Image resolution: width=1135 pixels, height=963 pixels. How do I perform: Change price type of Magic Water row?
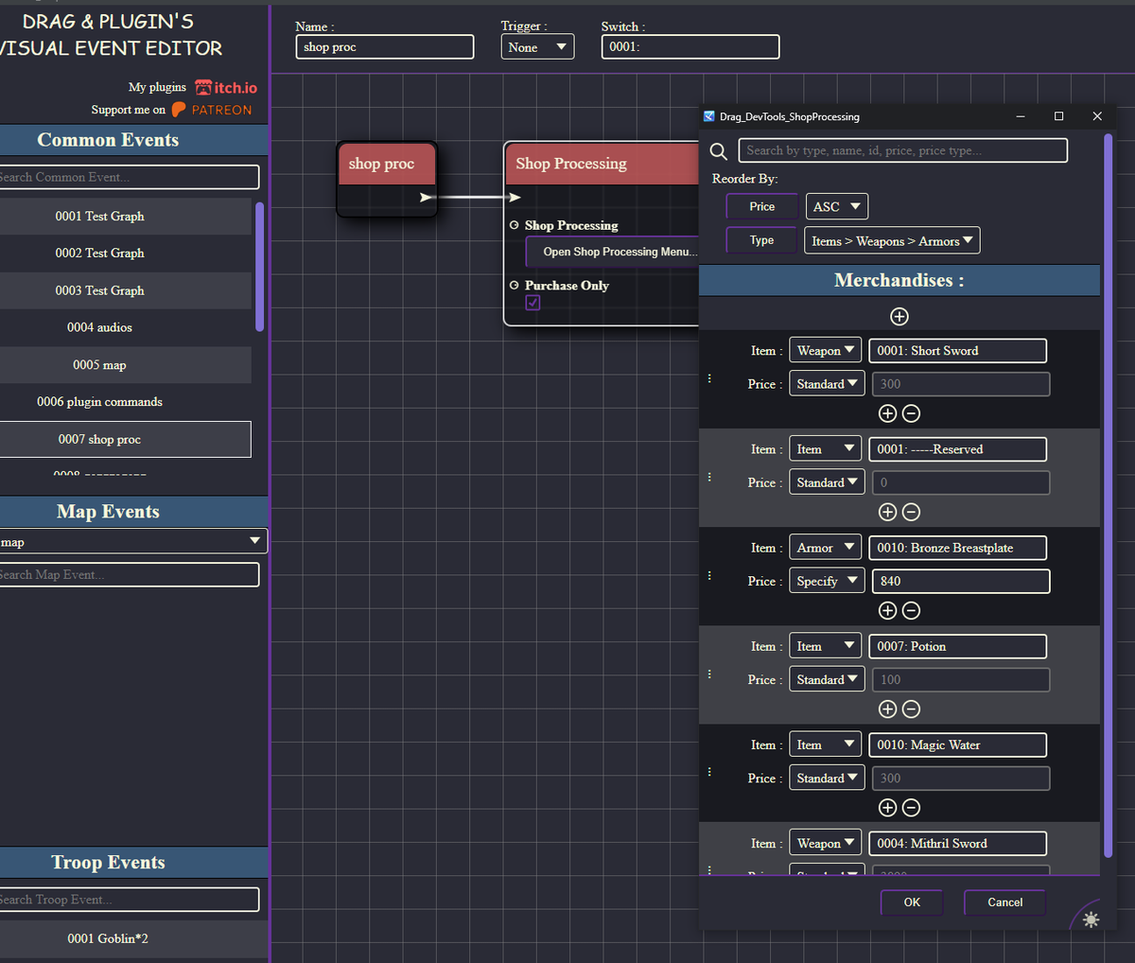point(826,778)
